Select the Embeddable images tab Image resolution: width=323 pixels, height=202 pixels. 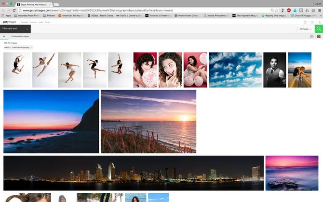[x=20, y=36]
